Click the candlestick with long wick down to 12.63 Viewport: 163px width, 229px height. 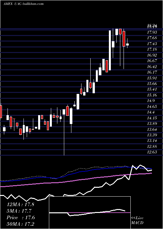64,112
